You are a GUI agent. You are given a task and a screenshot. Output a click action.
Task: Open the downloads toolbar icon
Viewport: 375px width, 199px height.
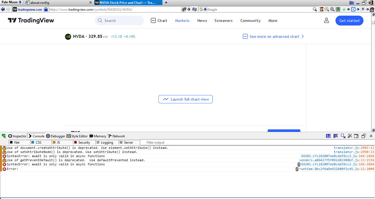tap(338, 9)
